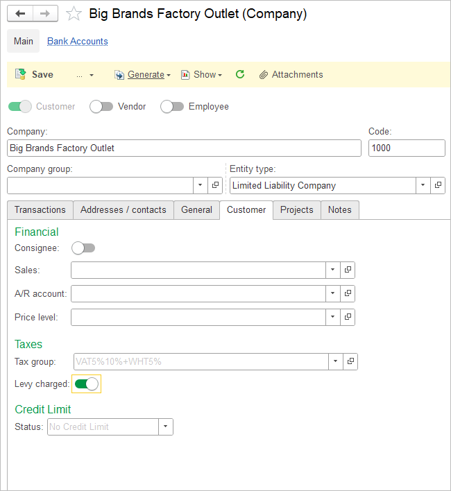Viewport: 451px width, 491px height.
Task: Toggle the Vendor switch
Action: pyautogui.click(x=101, y=106)
